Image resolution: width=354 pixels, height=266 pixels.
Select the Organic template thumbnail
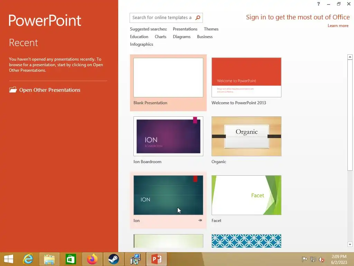(246, 136)
